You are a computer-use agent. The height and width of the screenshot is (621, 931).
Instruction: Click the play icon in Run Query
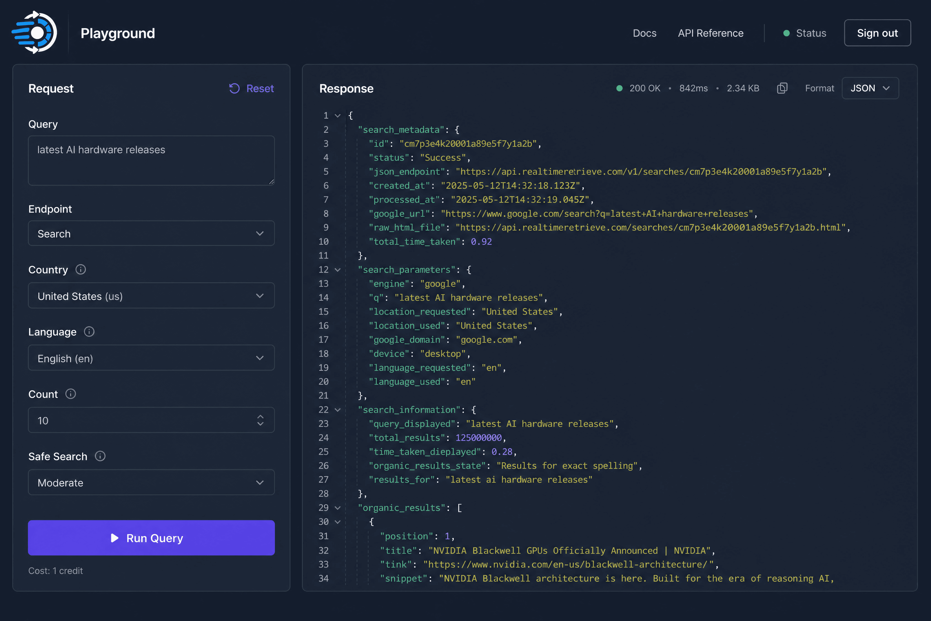(x=114, y=538)
